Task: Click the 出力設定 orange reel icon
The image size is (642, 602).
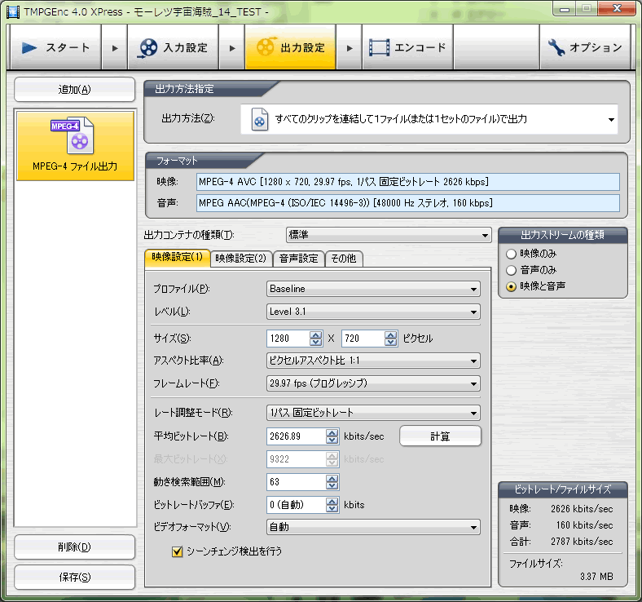Action: pyautogui.click(x=266, y=46)
